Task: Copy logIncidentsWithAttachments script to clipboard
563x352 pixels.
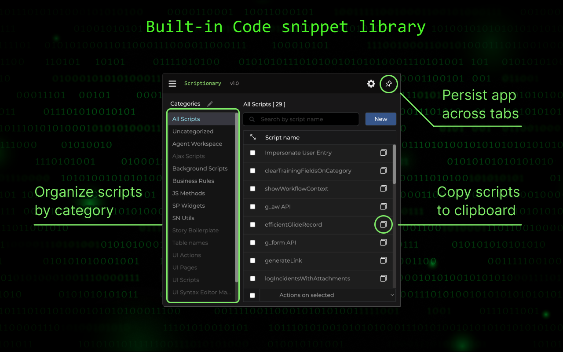Action: tap(383, 279)
